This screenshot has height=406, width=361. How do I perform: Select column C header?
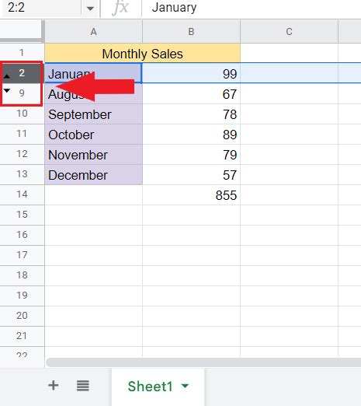point(289,32)
